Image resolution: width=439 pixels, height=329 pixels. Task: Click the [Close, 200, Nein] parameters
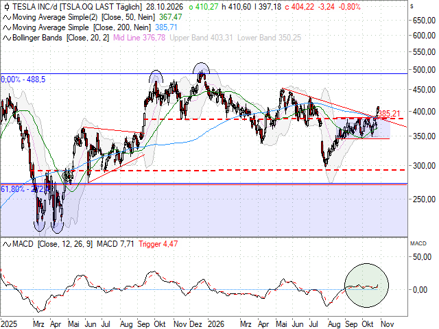122,27
